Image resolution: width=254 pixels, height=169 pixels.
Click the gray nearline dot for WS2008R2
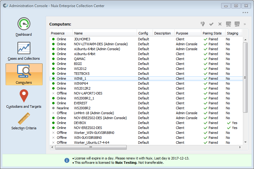pos(53,108)
